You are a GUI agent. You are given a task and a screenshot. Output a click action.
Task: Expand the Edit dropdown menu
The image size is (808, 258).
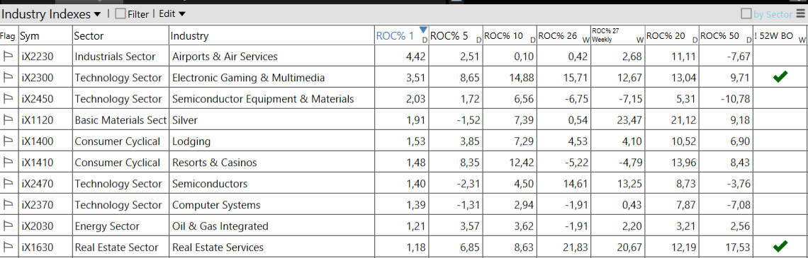click(x=172, y=14)
